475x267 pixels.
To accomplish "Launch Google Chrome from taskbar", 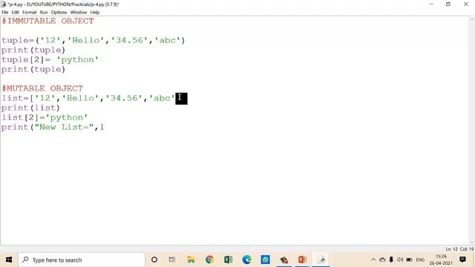I will pyautogui.click(x=209, y=260).
